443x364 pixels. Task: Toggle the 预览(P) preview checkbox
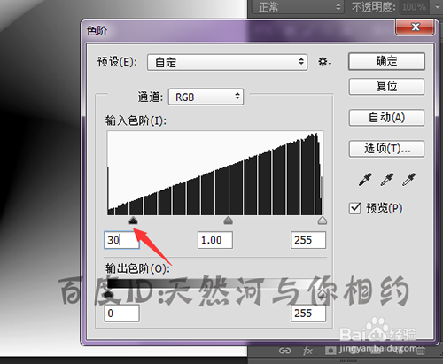(x=355, y=208)
